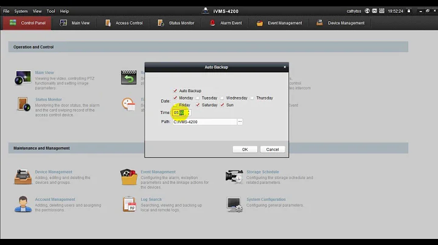This screenshot has width=438, height=245.
Task: Click the Time value field
Action: [179, 112]
